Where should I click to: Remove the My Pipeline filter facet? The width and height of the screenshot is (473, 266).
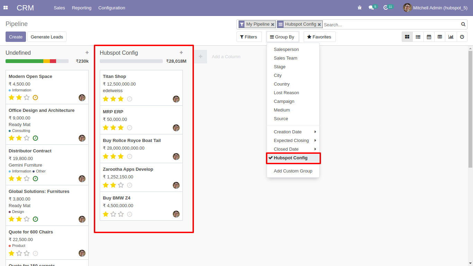tap(273, 24)
